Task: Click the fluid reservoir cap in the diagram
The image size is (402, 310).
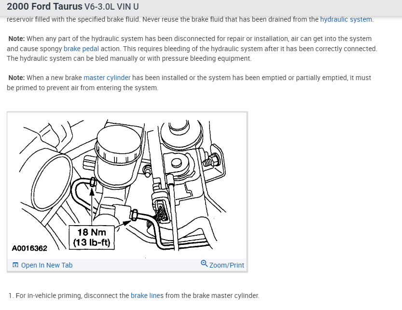Action: coord(118,145)
